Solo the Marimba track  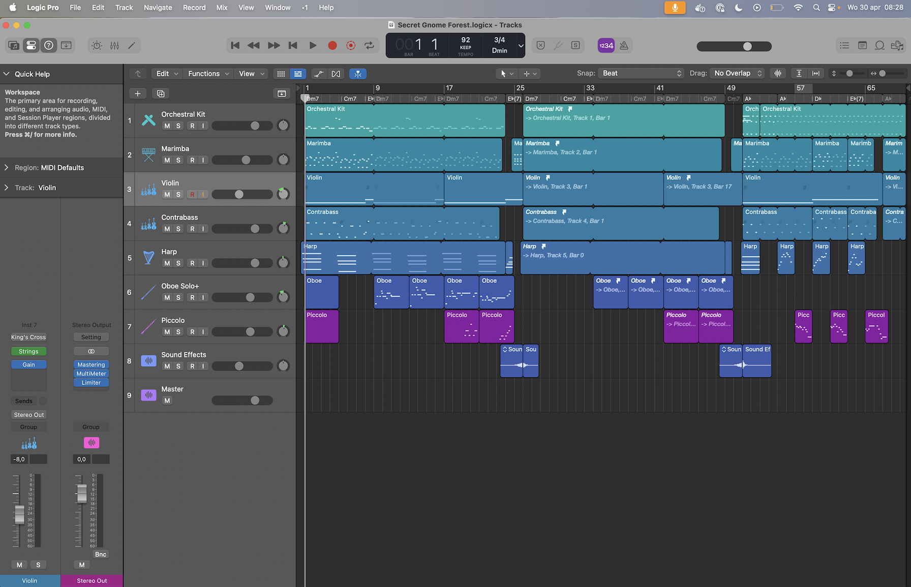pos(178,160)
